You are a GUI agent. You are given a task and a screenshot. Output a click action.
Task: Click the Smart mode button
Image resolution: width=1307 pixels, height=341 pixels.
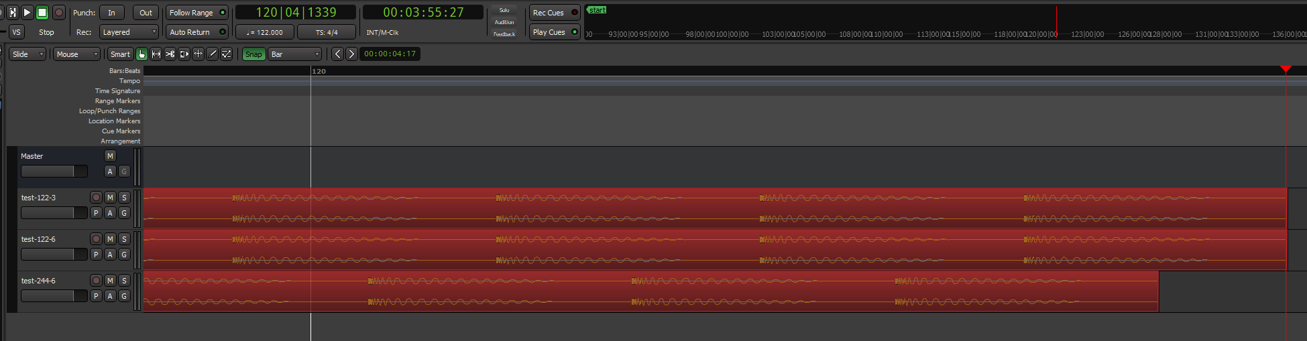pos(120,54)
